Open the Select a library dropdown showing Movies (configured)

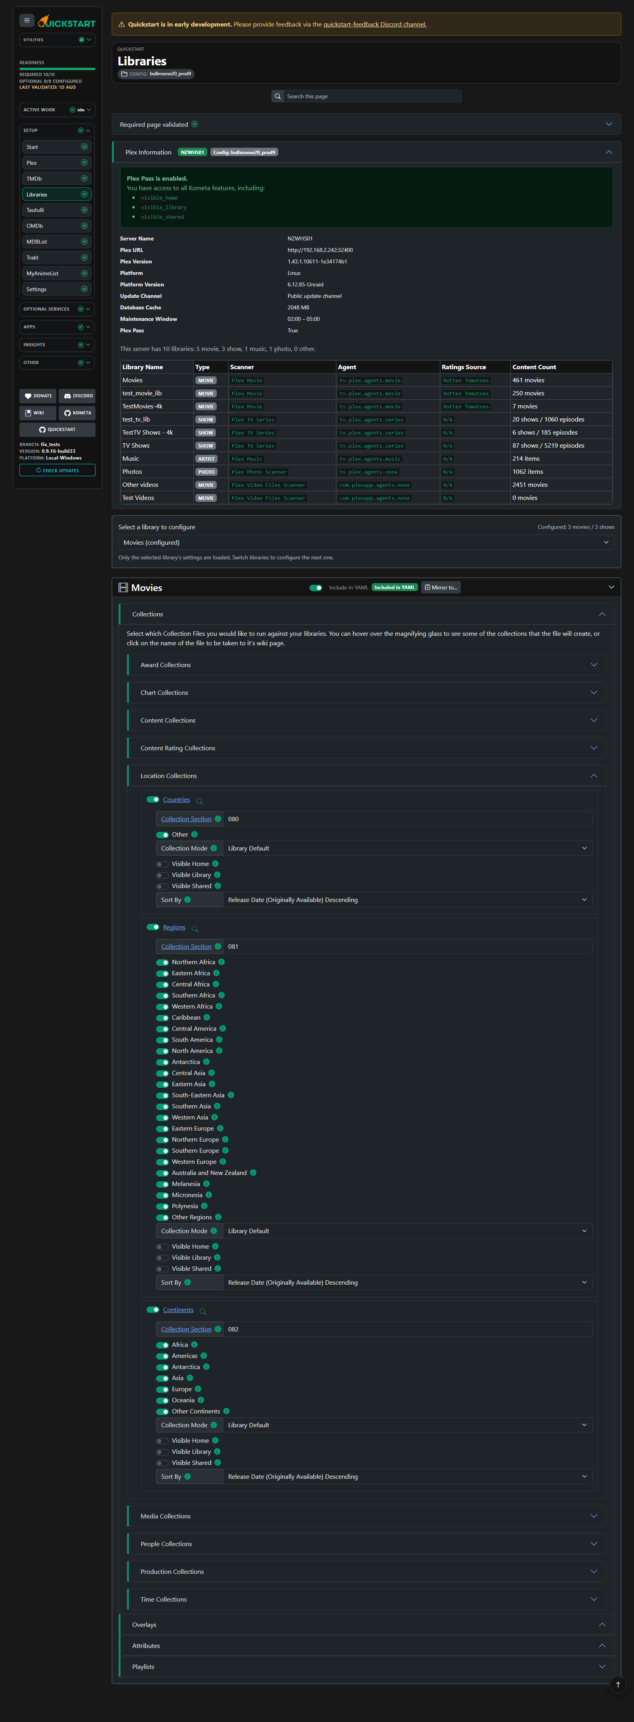point(366,543)
